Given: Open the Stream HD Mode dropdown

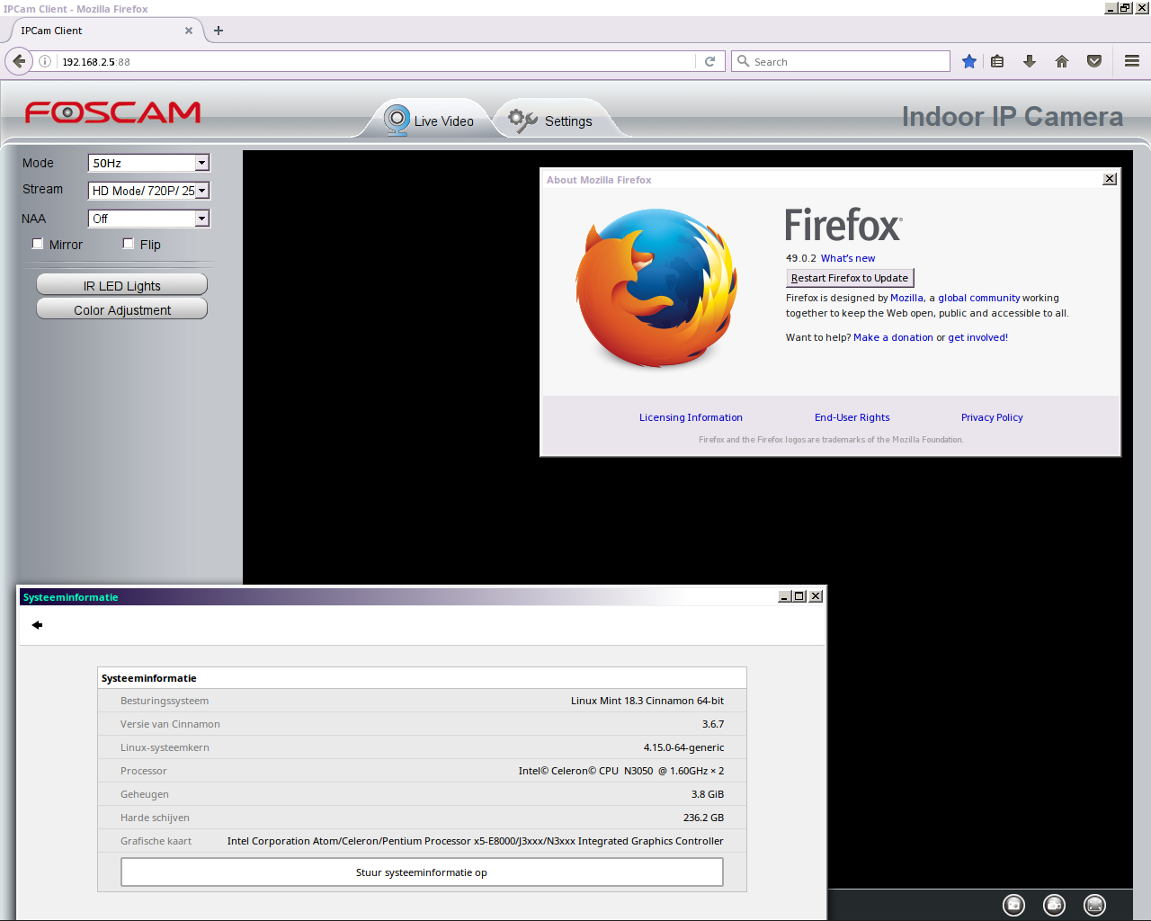Looking at the screenshot, I should (x=148, y=191).
